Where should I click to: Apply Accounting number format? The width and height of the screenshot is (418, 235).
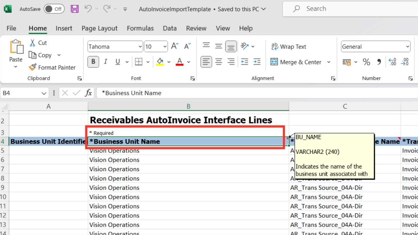point(347,62)
